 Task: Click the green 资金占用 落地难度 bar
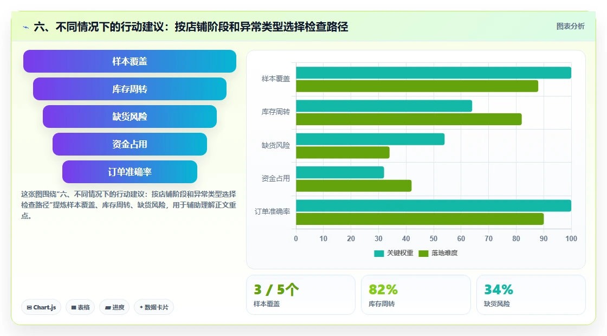point(354,186)
